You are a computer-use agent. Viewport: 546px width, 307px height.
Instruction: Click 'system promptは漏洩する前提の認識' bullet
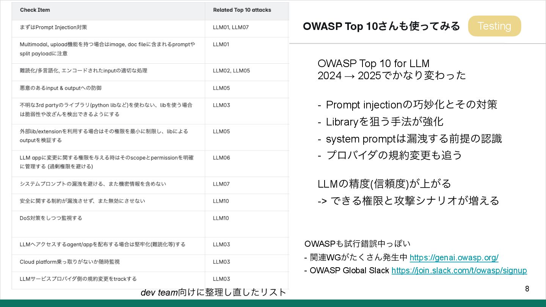point(414,139)
